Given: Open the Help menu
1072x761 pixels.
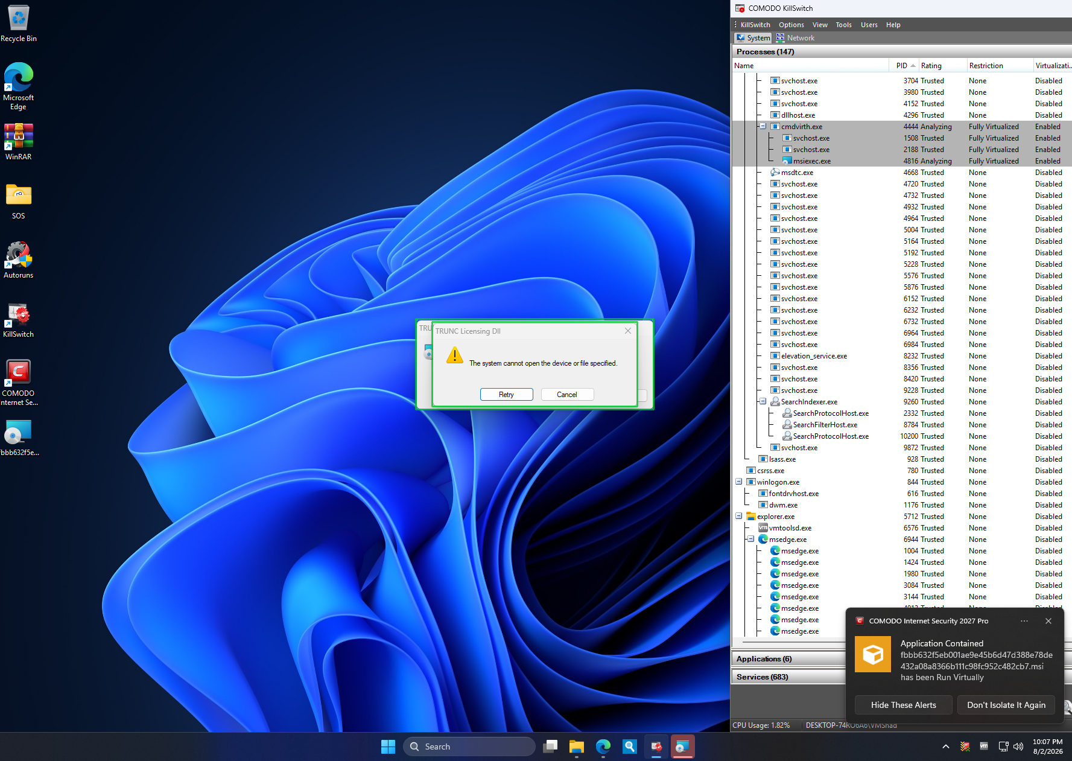Looking at the screenshot, I should pos(893,25).
